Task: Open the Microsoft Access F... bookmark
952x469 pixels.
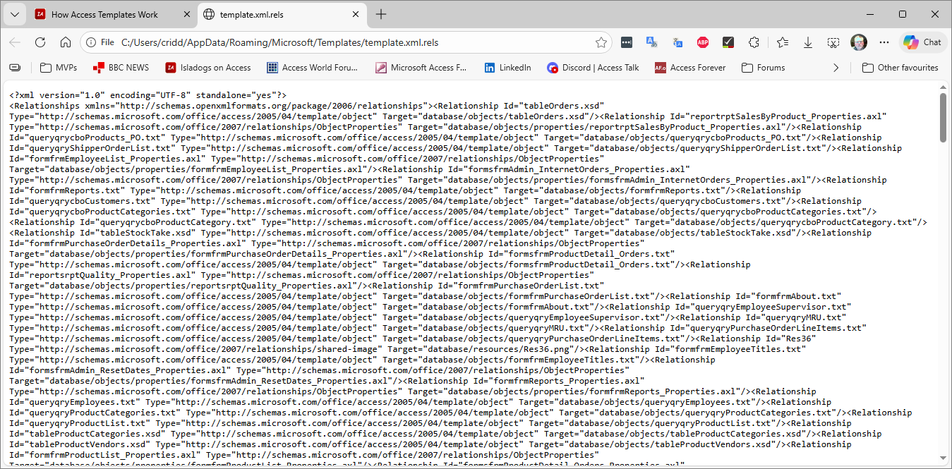Action: click(x=421, y=68)
